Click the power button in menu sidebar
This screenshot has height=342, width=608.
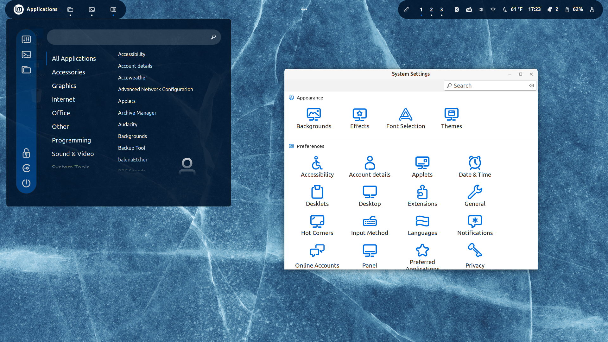(26, 183)
